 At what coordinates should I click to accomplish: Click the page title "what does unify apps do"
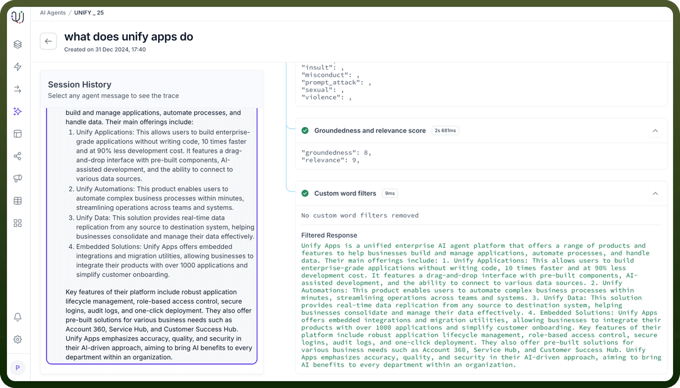(x=129, y=37)
